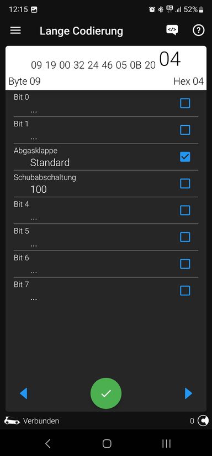The width and height of the screenshot is (212, 456).
Task: Open the hamburger navigation menu
Action: [x=15, y=30]
